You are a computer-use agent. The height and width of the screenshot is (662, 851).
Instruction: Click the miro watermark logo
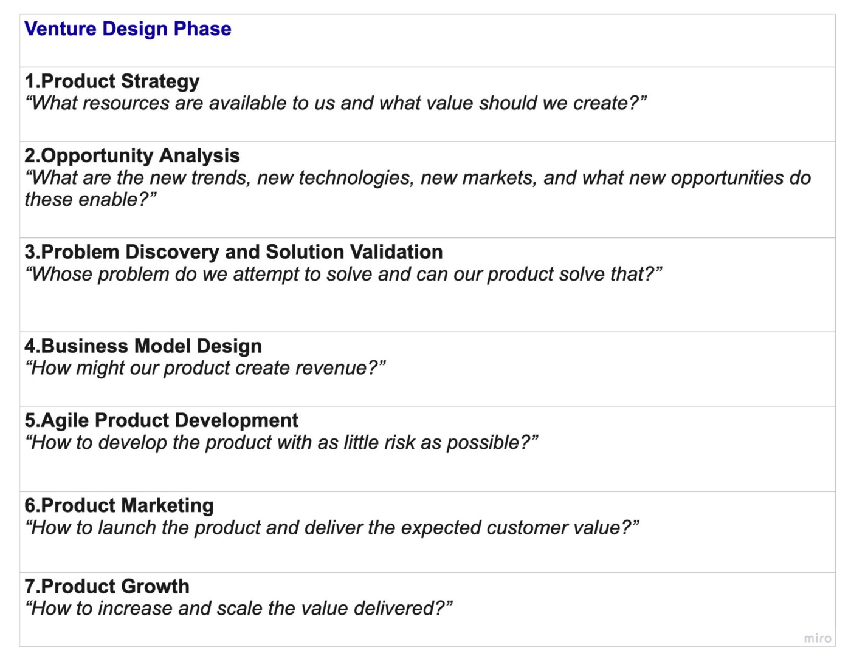818,638
